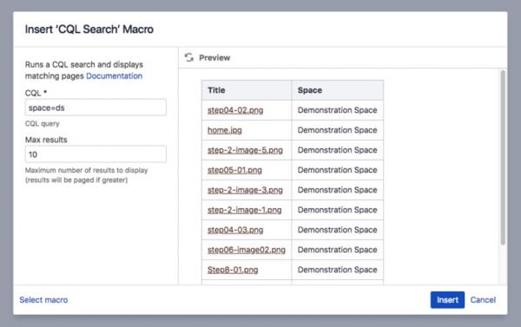The image size is (521, 327).
Task: Open the step-2-image-3.png result link
Action: coord(245,190)
